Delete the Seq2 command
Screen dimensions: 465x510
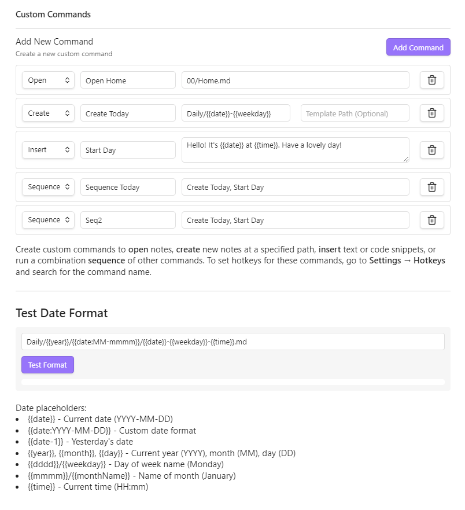click(x=431, y=219)
